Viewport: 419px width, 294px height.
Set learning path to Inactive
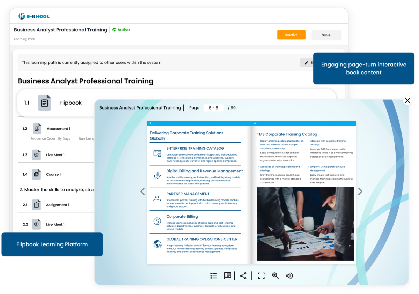click(291, 35)
